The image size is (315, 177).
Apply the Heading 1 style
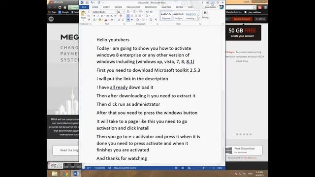(x=191, y=16)
